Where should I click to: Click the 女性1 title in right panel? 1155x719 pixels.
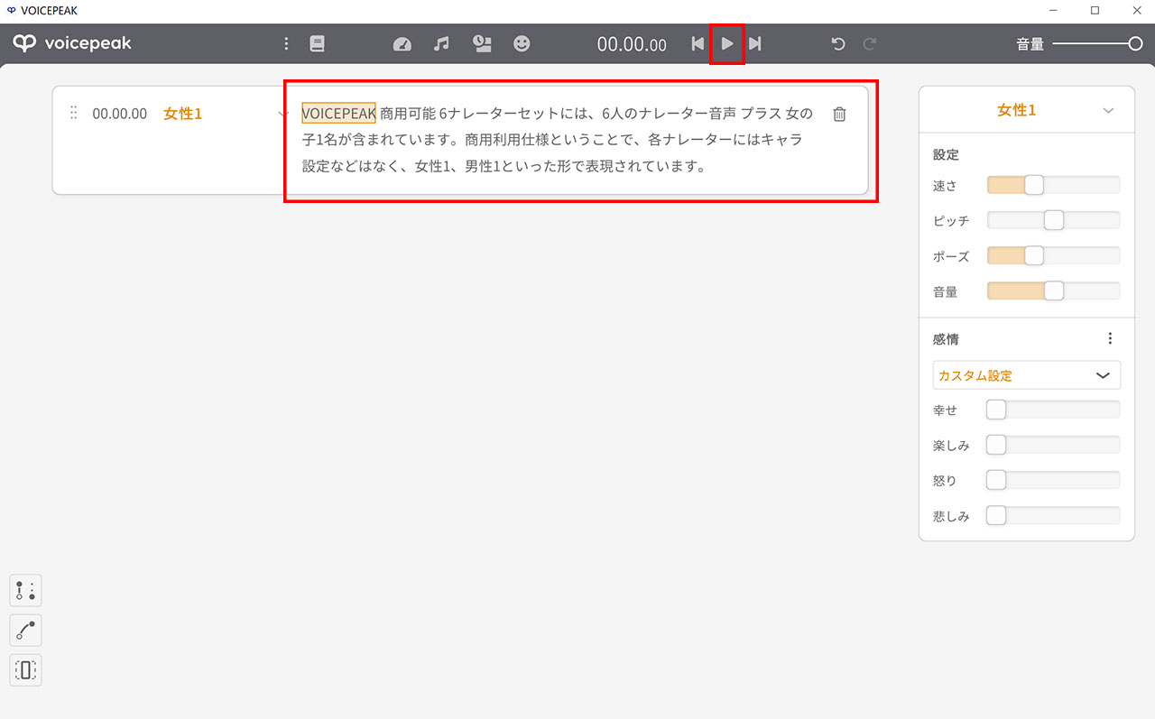pyautogui.click(x=1016, y=110)
